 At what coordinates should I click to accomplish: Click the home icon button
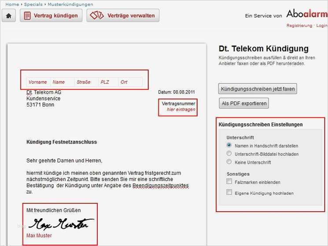[8, 16]
